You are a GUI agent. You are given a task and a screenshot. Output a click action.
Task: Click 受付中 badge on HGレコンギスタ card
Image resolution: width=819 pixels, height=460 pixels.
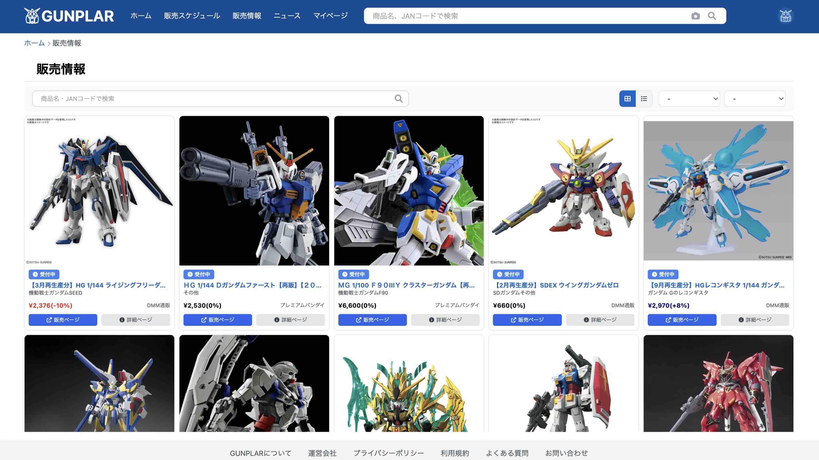tap(663, 274)
